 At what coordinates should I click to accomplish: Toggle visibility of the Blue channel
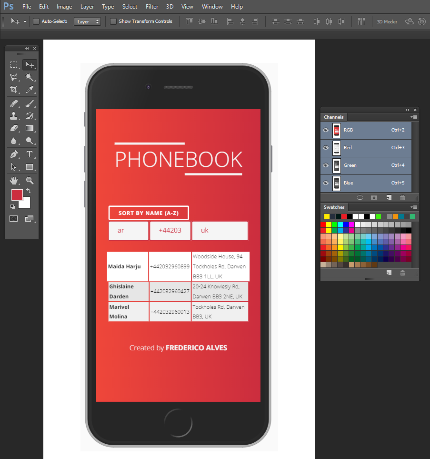[325, 183]
